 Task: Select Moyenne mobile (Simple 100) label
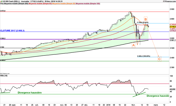pos(88,4)
